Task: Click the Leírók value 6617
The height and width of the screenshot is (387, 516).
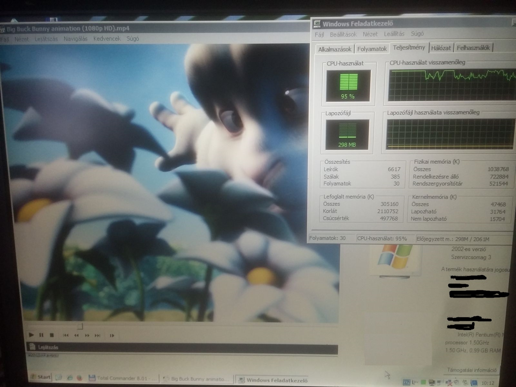Action: click(x=394, y=169)
